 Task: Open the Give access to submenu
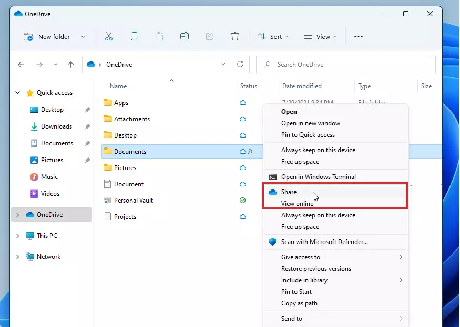pos(336,257)
